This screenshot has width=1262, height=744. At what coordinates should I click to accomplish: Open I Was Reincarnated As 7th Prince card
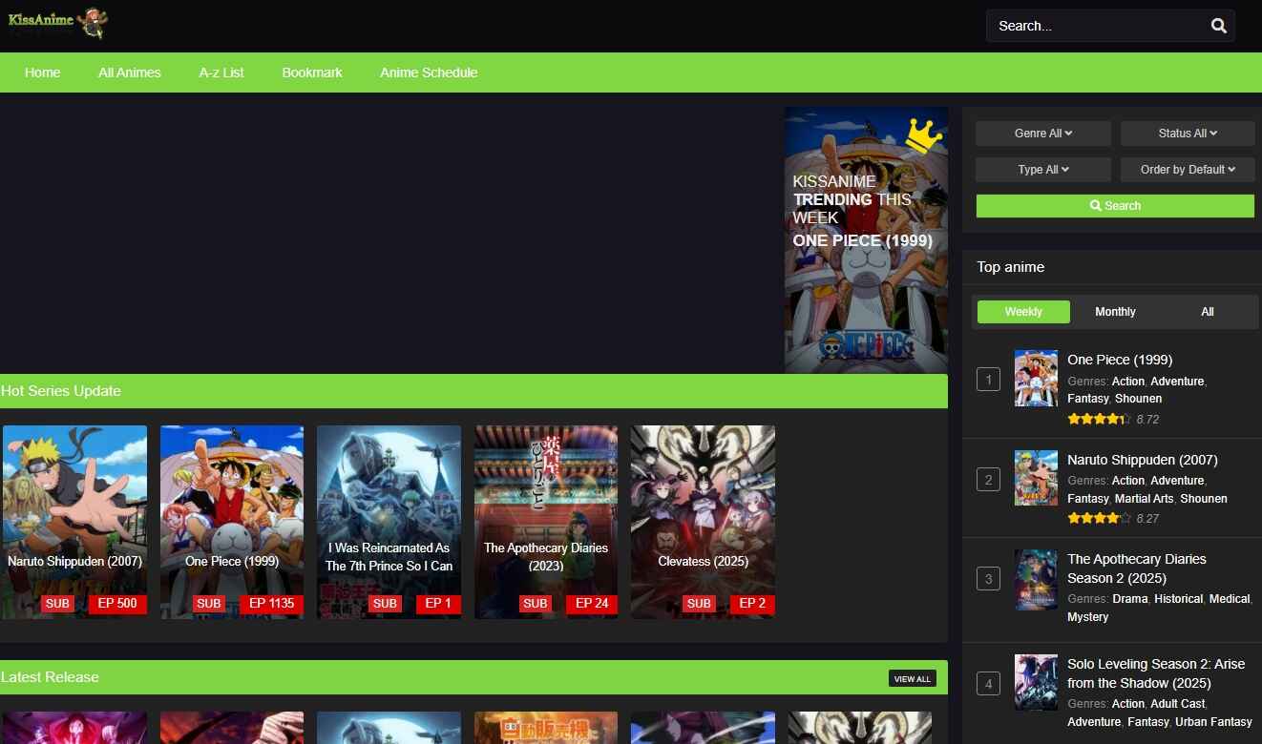389,522
